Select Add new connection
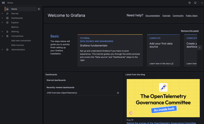 [x=21, y=41]
